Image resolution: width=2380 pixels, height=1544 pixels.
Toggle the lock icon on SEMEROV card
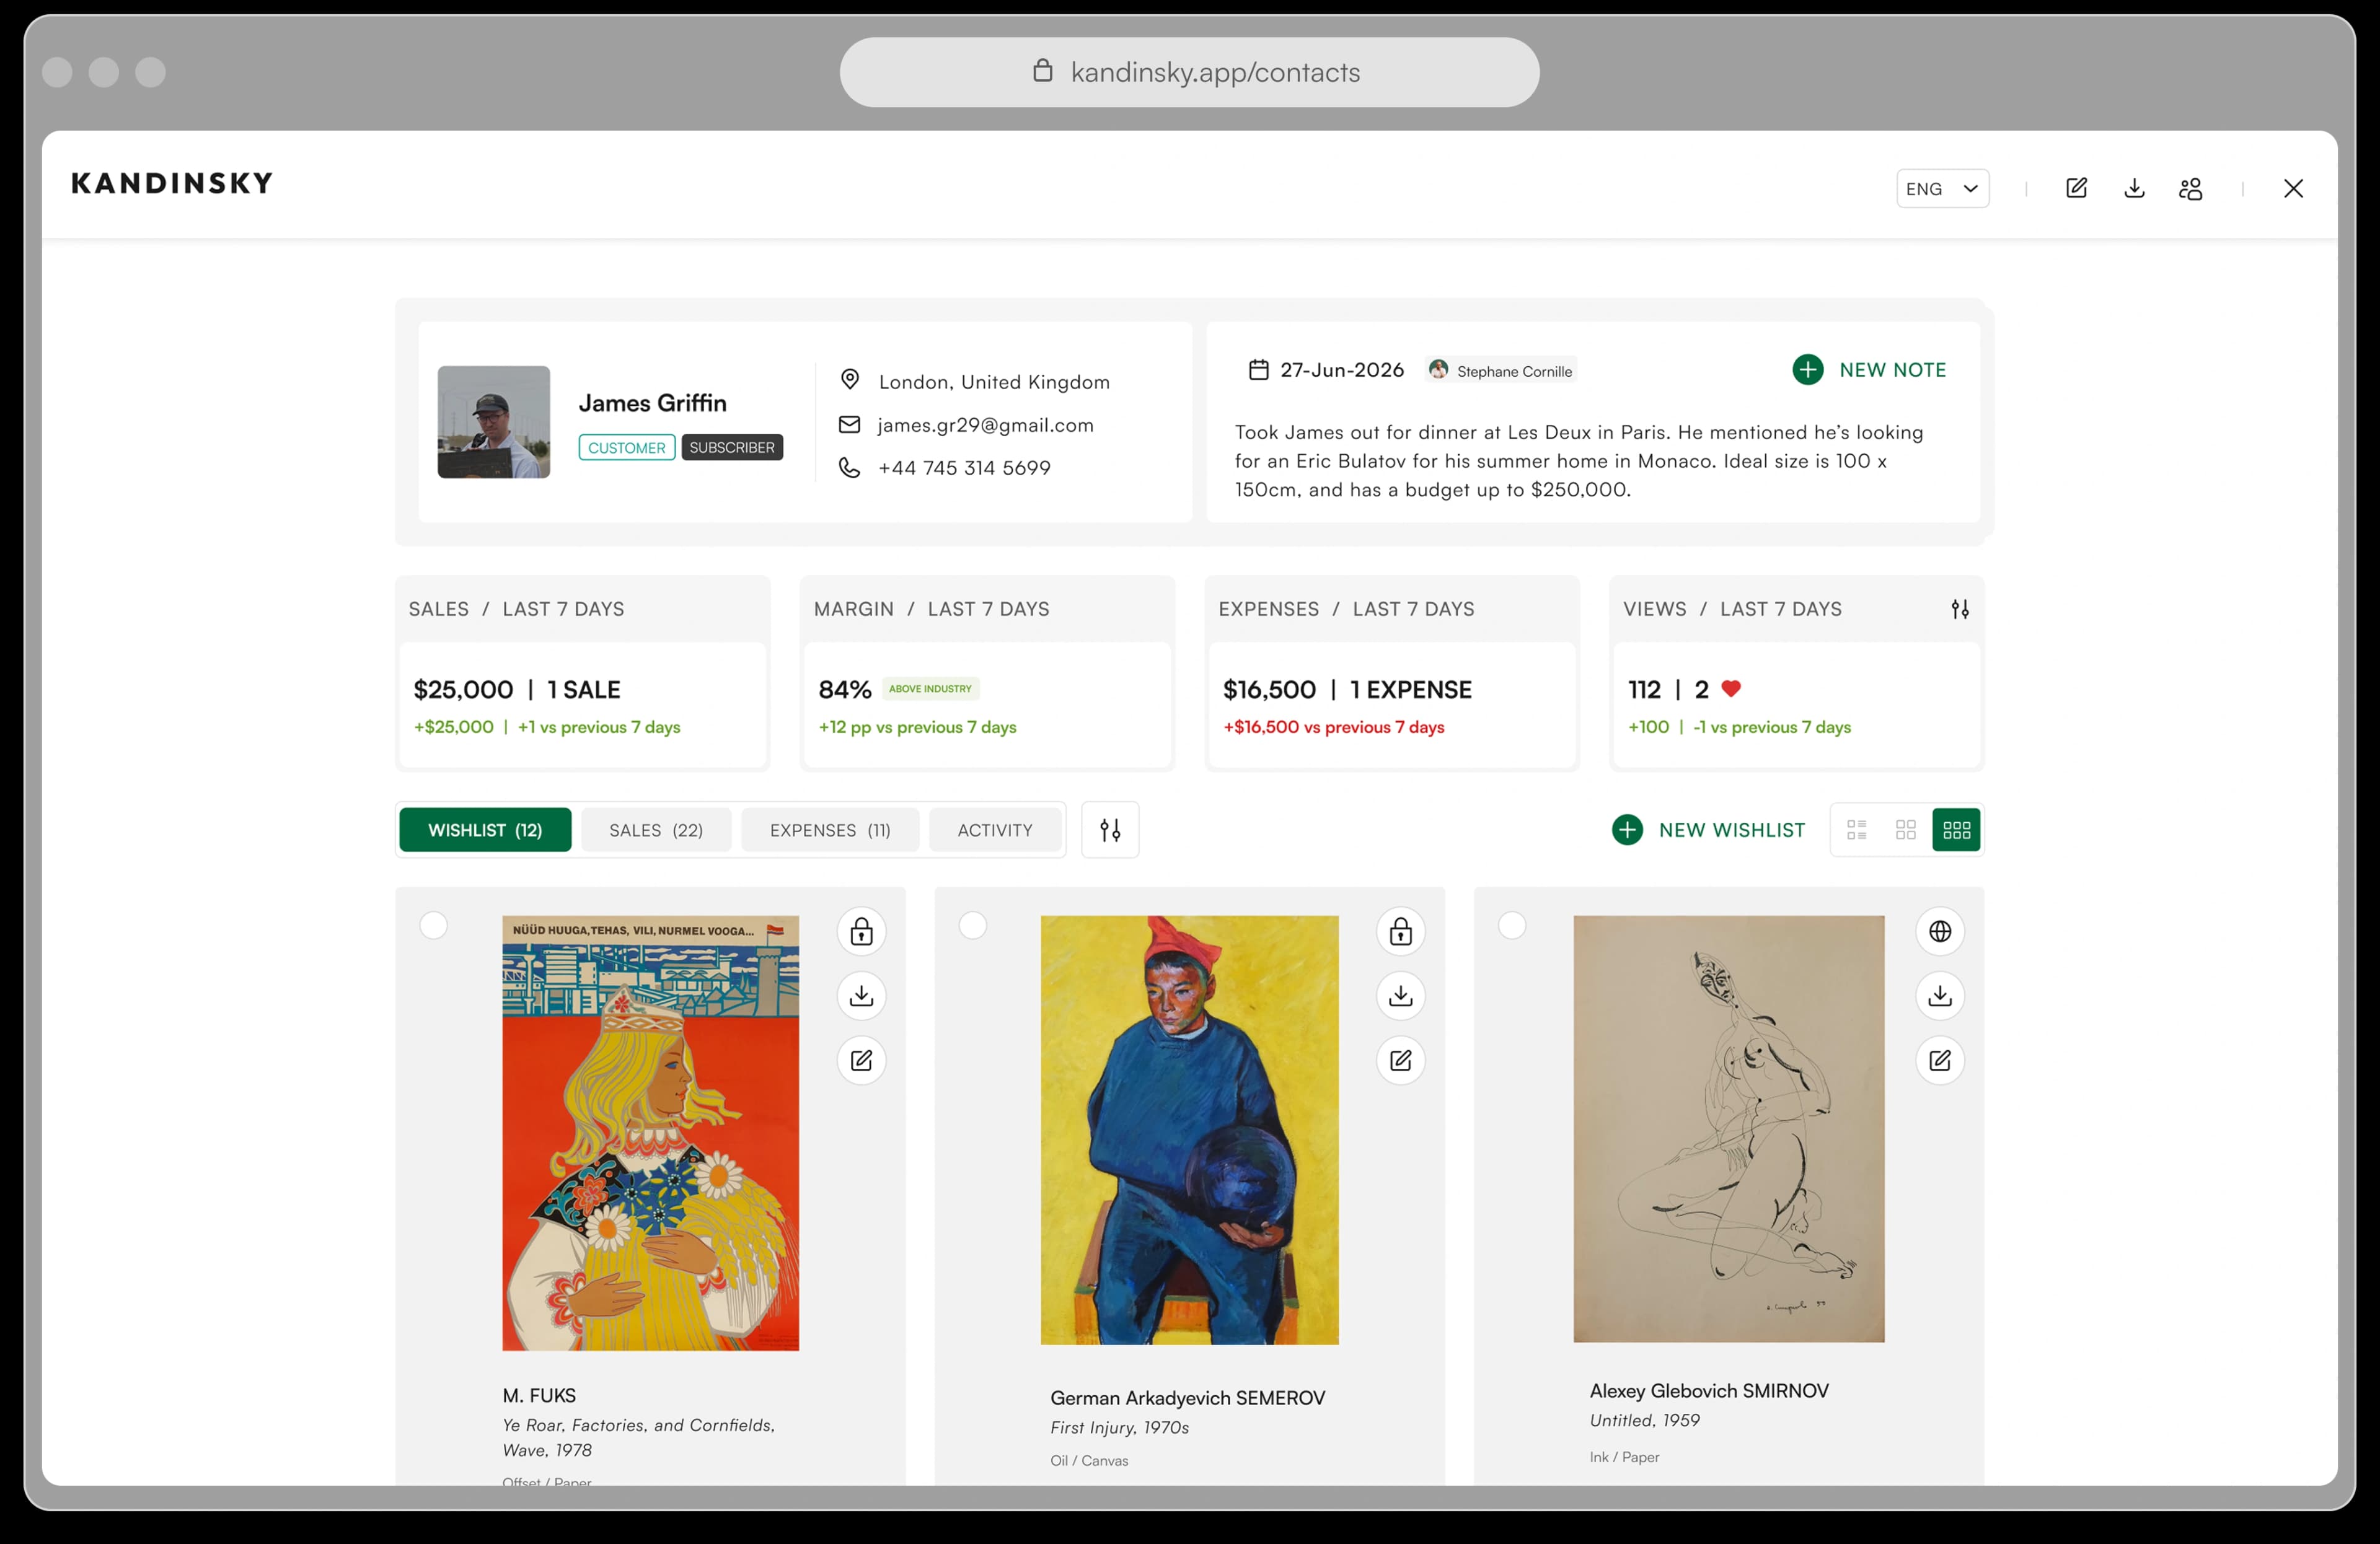point(1400,931)
